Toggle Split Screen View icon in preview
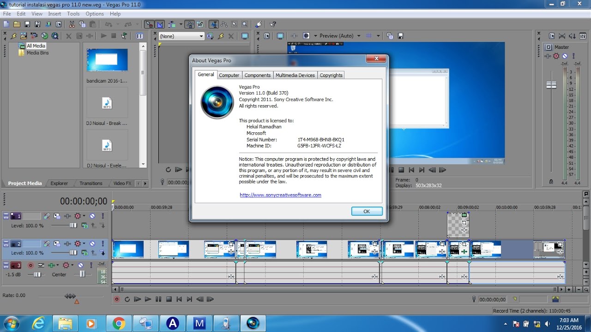Image resolution: width=591 pixels, height=332 pixels. coord(306,36)
